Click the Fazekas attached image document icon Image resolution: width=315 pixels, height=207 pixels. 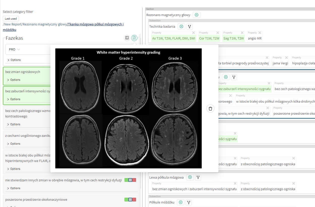coord(134,38)
